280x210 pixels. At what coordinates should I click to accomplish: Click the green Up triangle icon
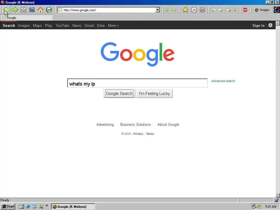[174, 10]
